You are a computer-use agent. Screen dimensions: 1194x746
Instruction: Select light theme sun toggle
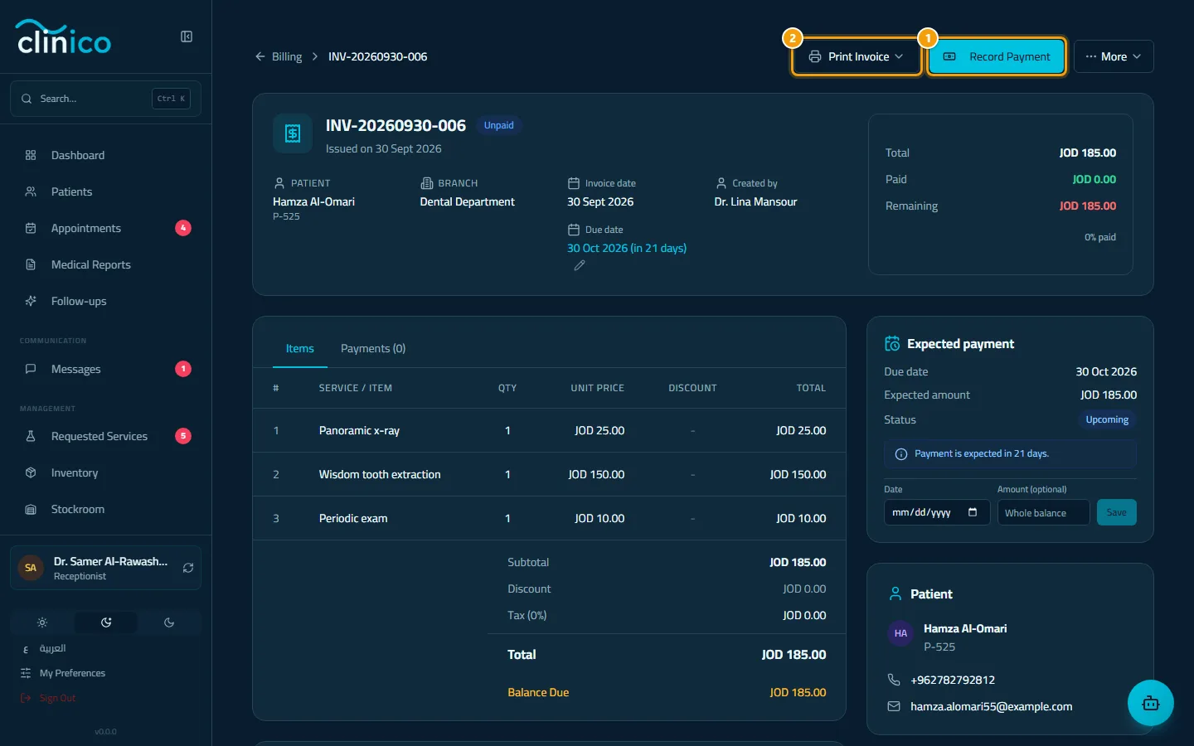pyautogui.click(x=42, y=622)
